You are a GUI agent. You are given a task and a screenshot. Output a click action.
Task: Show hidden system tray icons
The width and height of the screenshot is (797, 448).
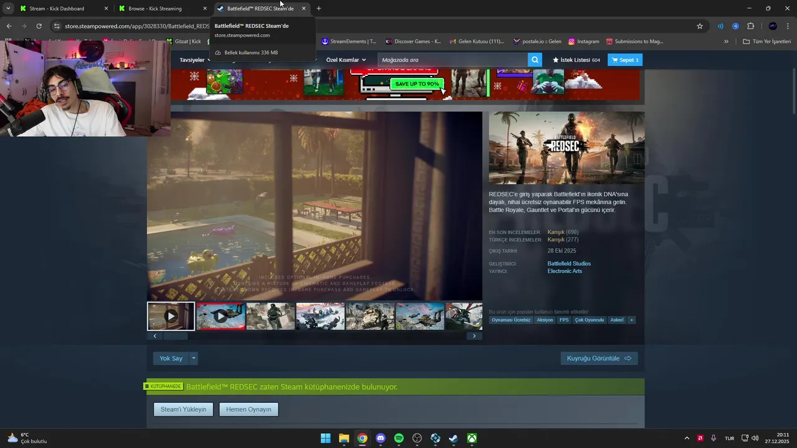[687, 438]
